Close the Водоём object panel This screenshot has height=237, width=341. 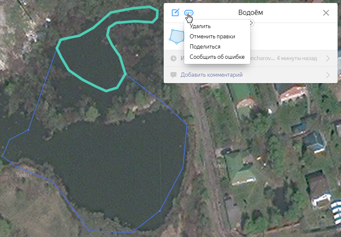pyautogui.click(x=326, y=13)
